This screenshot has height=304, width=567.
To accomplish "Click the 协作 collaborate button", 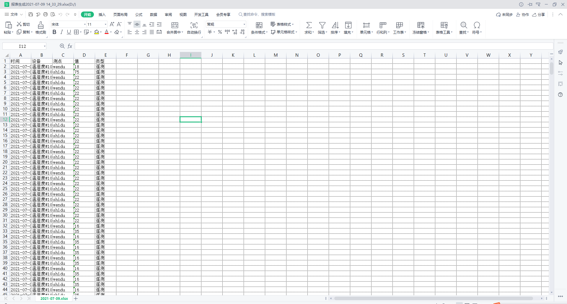I will 522,14.
